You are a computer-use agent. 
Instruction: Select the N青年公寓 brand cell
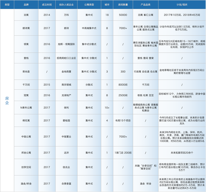26,107
